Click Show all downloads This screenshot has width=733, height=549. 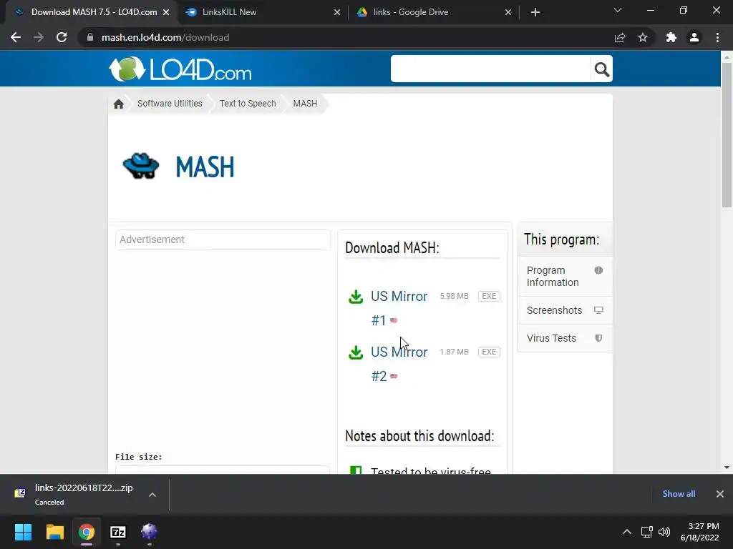click(679, 494)
